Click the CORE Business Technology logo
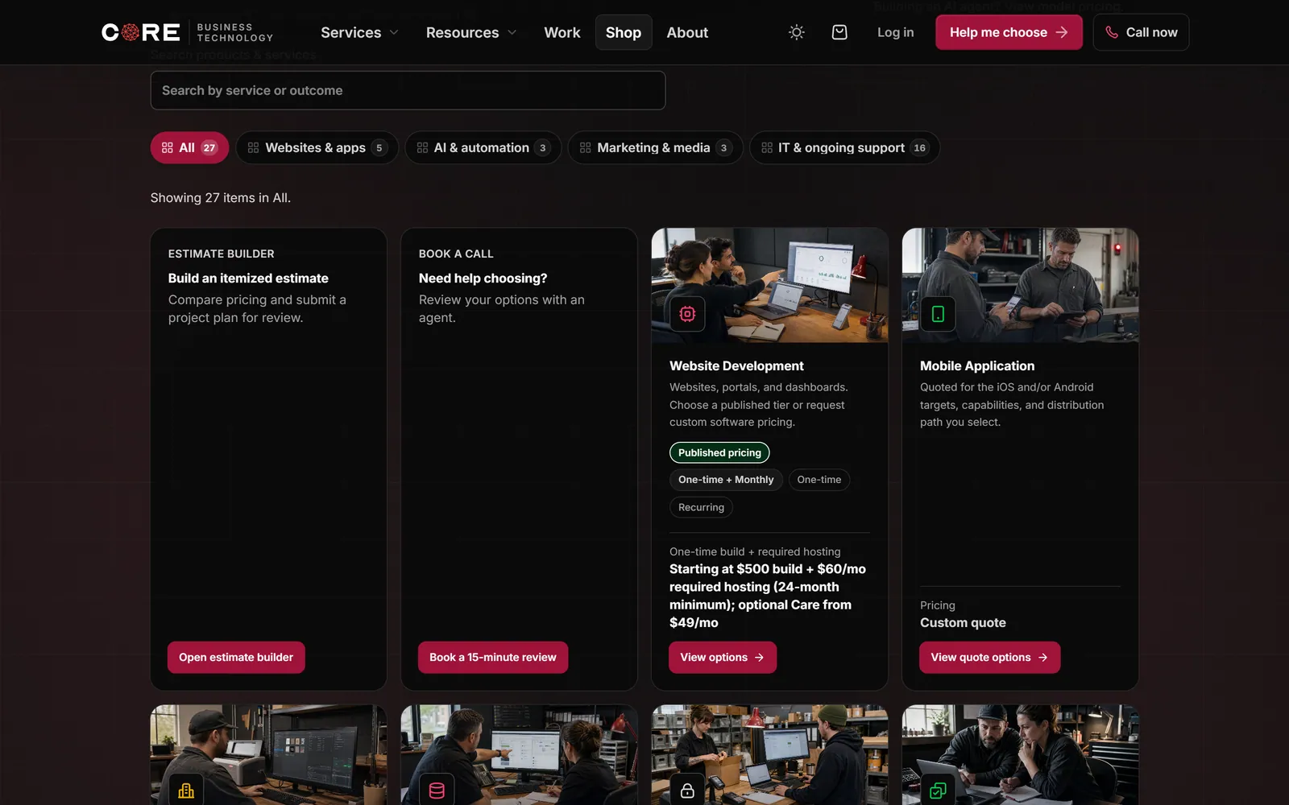Screen dimensions: 1289x805 [188, 32]
